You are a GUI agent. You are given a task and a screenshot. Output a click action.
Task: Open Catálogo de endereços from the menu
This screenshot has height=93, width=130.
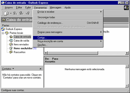[x=68, y=23]
